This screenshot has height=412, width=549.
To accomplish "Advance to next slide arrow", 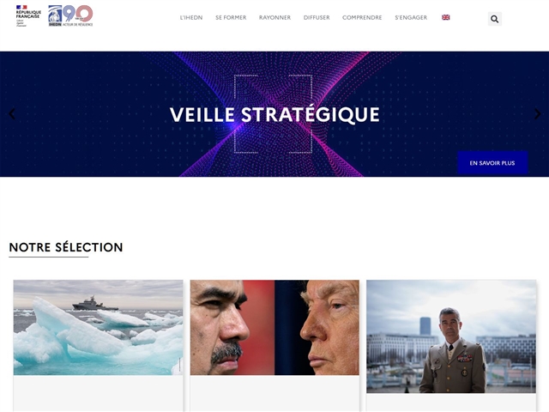I will pyautogui.click(x=537, y=114).
